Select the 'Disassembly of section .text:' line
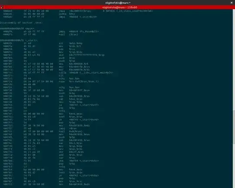The height and width of the screenshot is (188, 235). point(21,23)
